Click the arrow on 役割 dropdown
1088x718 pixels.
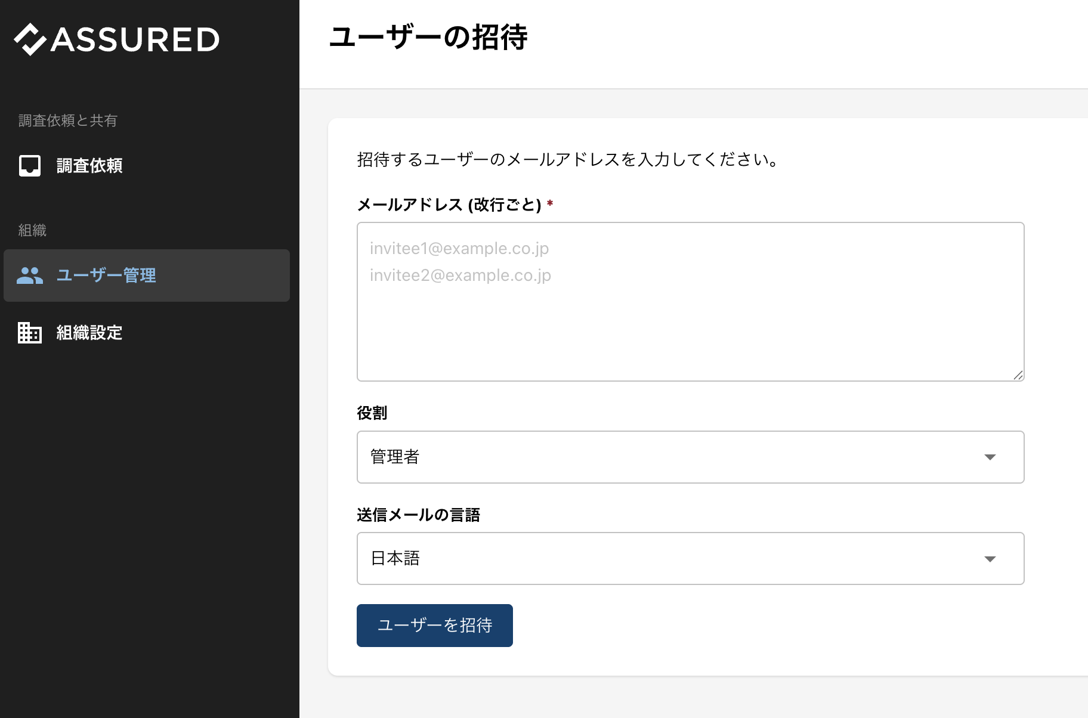tap(990, 457)
